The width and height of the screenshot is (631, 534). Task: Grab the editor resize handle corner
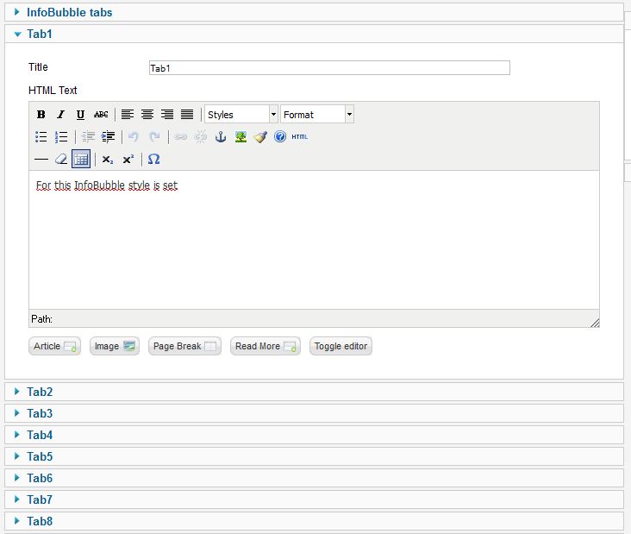pyautogui.click(x=594, y=322)
